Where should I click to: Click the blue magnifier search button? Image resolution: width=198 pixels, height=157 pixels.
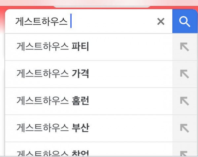[185, 21]
